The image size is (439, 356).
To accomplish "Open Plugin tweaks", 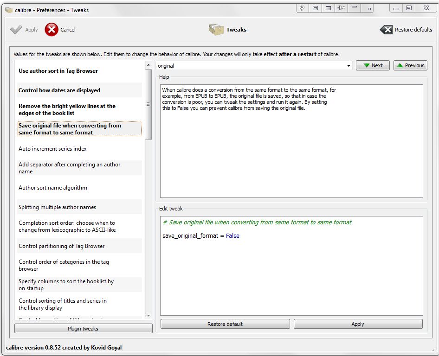I will (x=84, y=328).
